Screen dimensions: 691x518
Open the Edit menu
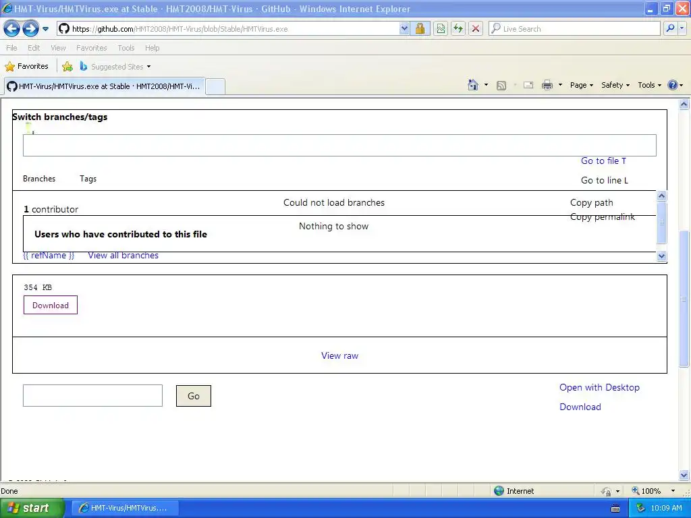(34, 48)
